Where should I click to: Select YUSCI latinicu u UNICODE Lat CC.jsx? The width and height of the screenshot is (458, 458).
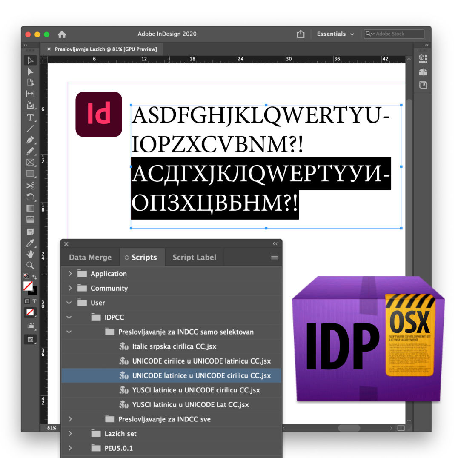pyautogui.click(x=172, y=404)
